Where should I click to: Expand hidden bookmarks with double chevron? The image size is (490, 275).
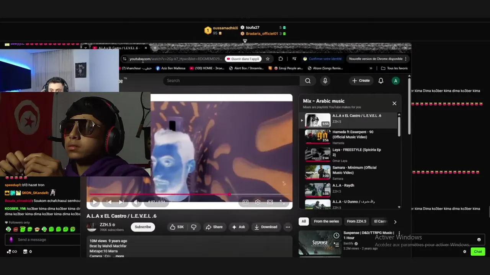[x=371, y=68]
